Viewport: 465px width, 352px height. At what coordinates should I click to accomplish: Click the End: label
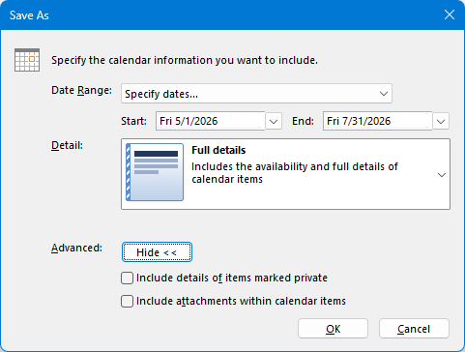303,121
